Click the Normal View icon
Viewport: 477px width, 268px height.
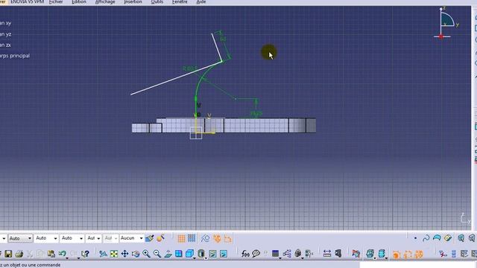pos(168,254)
